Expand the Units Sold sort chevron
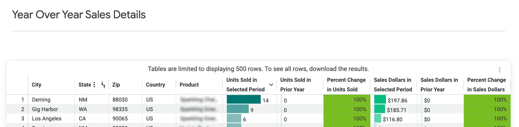Viewport: 519px width, 127px height. (x=271, y=85)
